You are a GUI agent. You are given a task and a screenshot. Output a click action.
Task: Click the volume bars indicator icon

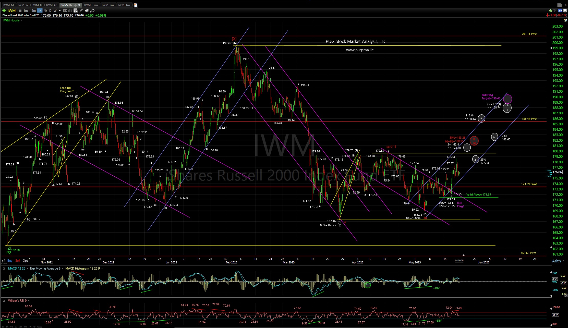[70, 10]
